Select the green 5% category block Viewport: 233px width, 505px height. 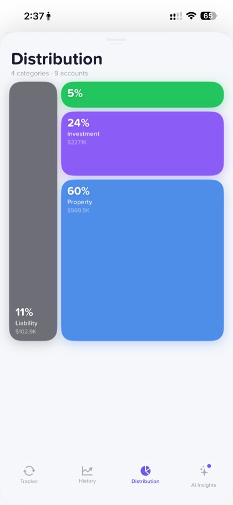(142, 94)
